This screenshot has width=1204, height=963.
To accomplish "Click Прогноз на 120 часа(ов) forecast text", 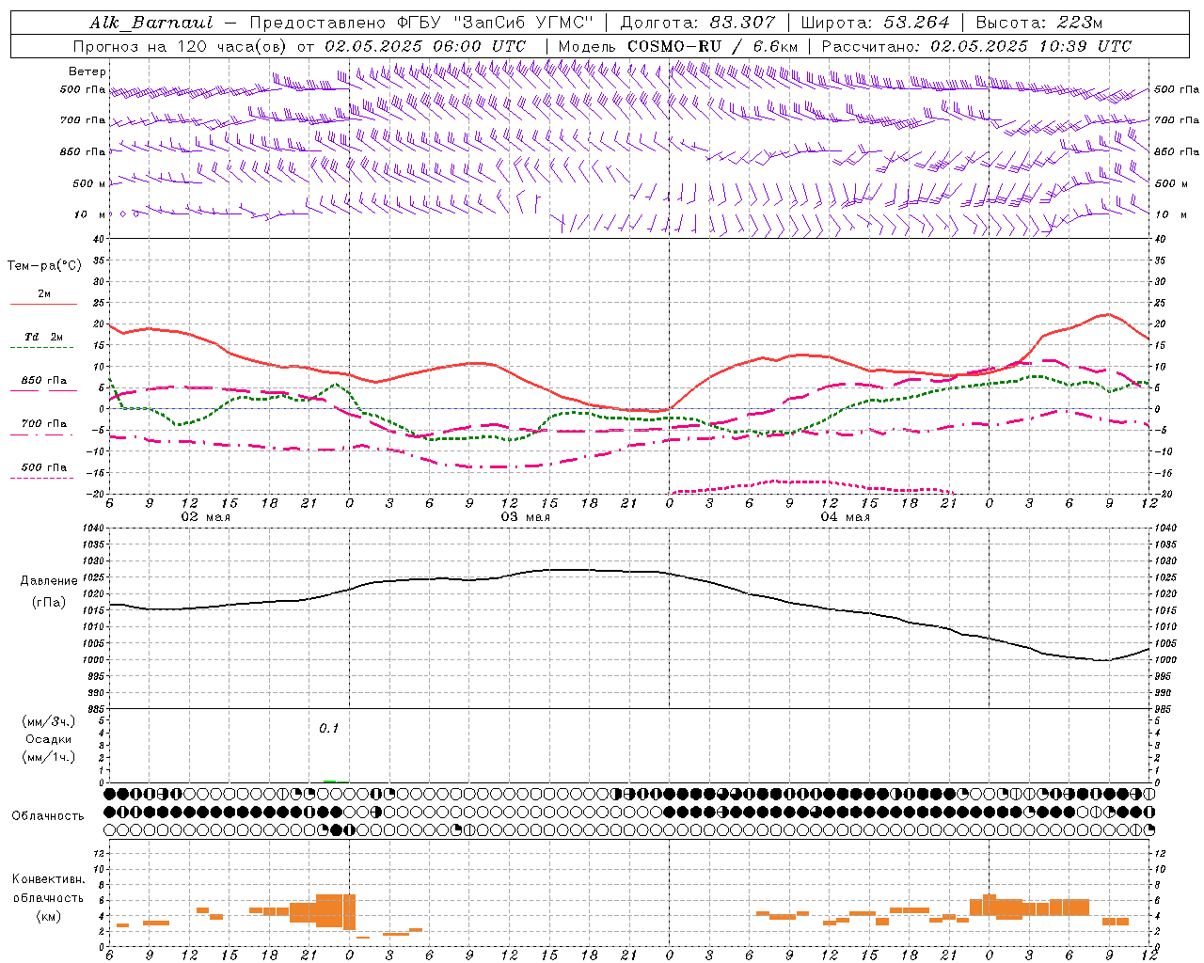I will pos(182,46).
